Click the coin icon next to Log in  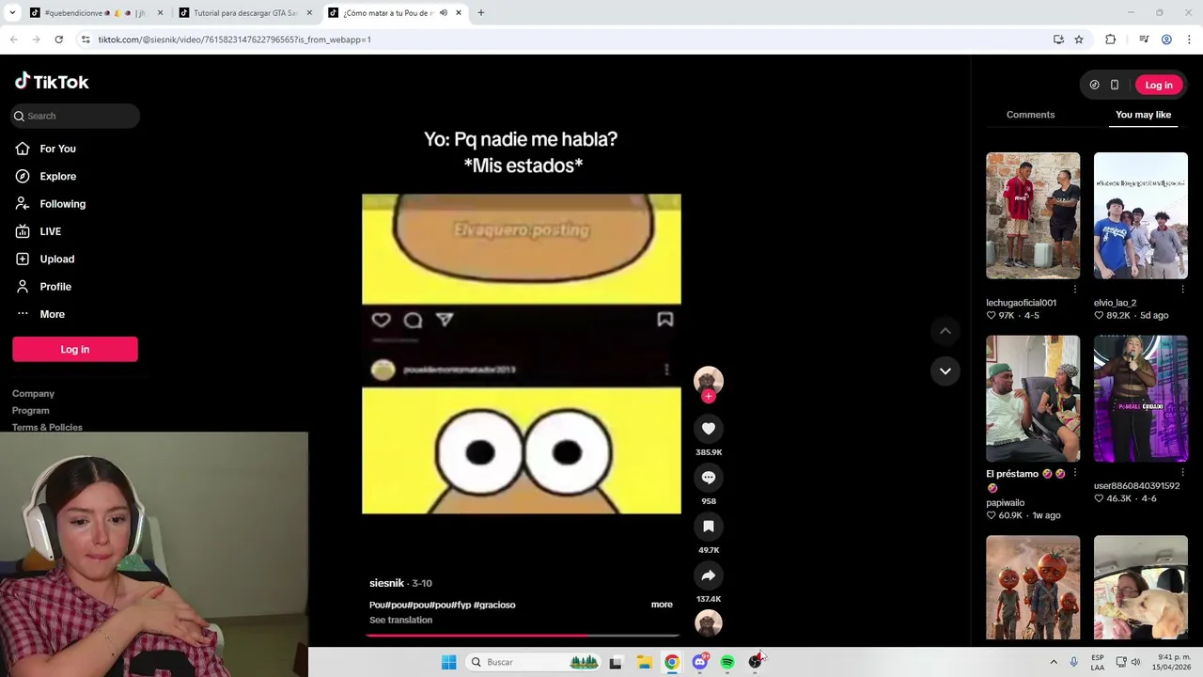click(x=1094, y=85)
